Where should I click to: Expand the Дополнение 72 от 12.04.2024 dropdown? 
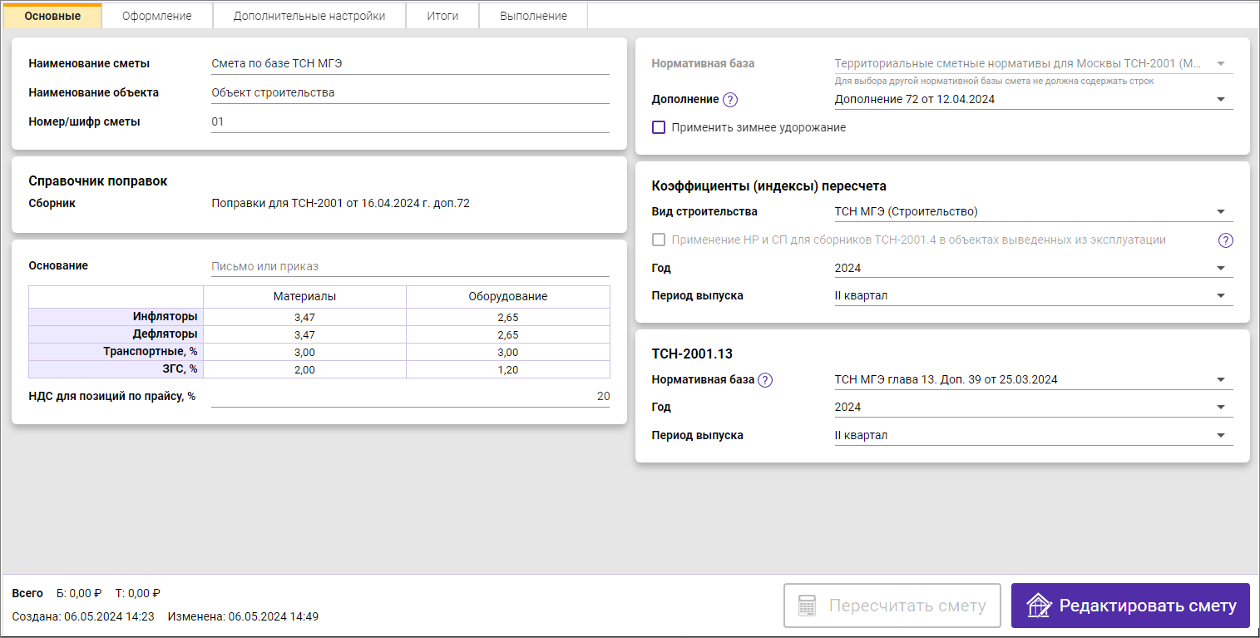1034,99
